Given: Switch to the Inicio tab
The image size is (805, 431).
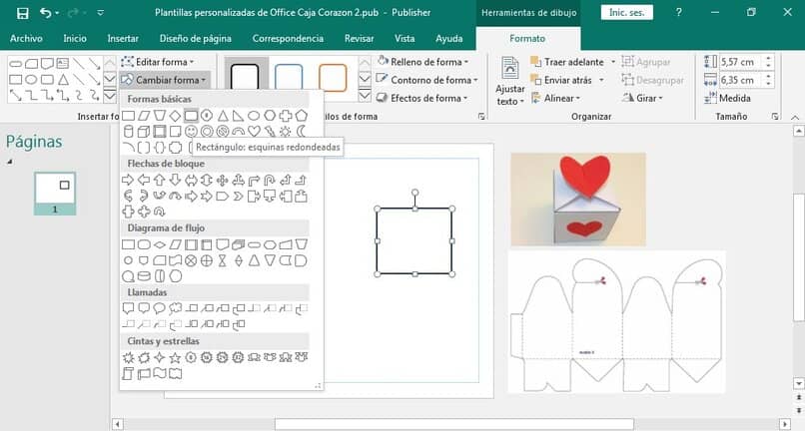Looking at the screenshot, I should pos(75,39).
